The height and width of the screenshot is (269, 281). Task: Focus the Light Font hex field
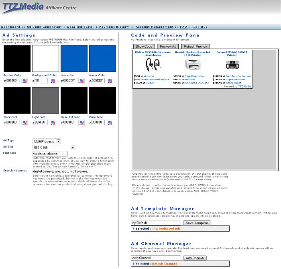tap(41, 122)
